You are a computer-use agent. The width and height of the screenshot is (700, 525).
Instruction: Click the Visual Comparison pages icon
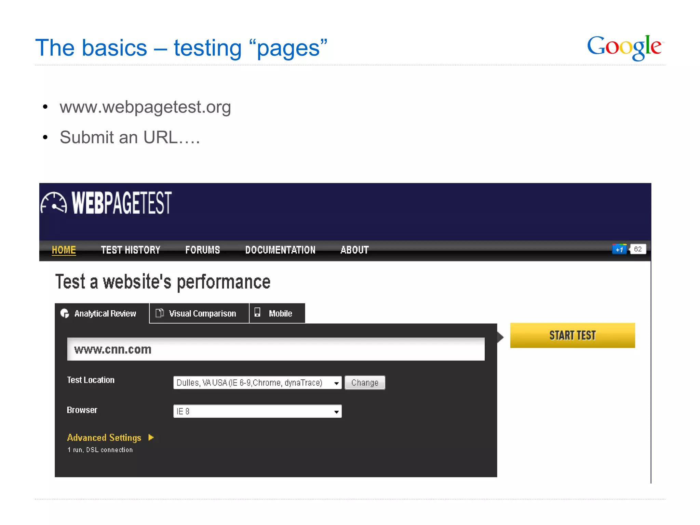(159, 313)
